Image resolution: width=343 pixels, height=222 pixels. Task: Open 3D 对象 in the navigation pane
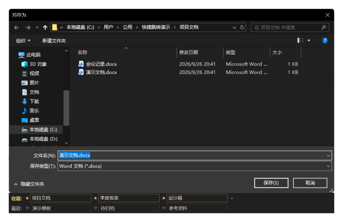tap(34, 64)
